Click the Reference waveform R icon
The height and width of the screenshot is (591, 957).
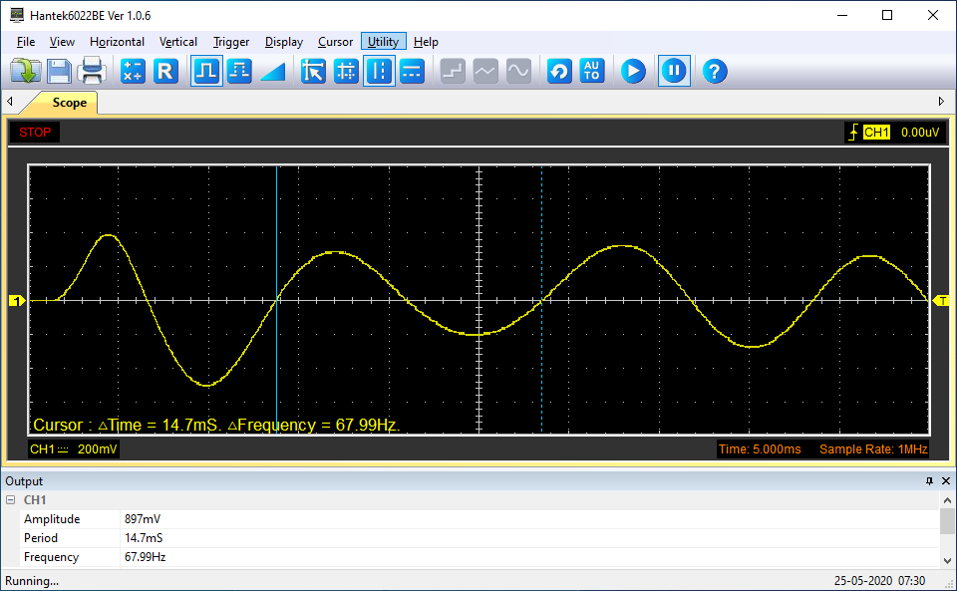pos(165,71)
